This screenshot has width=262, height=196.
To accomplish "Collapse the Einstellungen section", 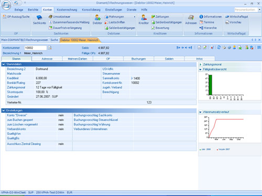I will [3, 110].
